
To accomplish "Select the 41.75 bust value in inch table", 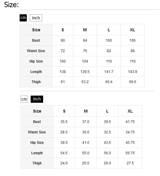I will (130, 122).
